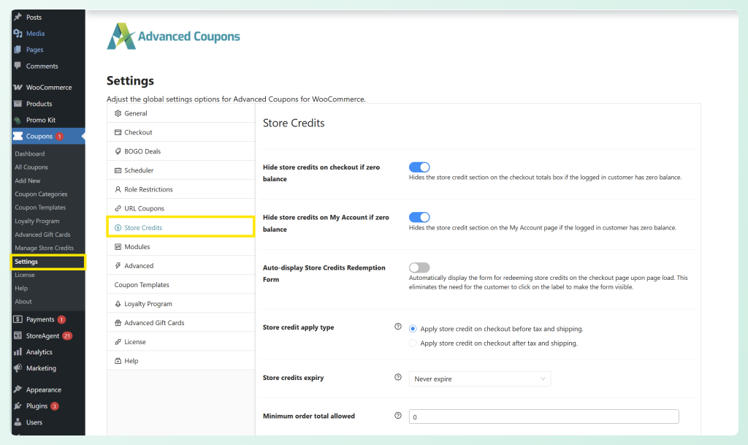This screenshot has height=445, width=748.
Task: Click the Minimum order total allowed field
Action: pos(543,416)
